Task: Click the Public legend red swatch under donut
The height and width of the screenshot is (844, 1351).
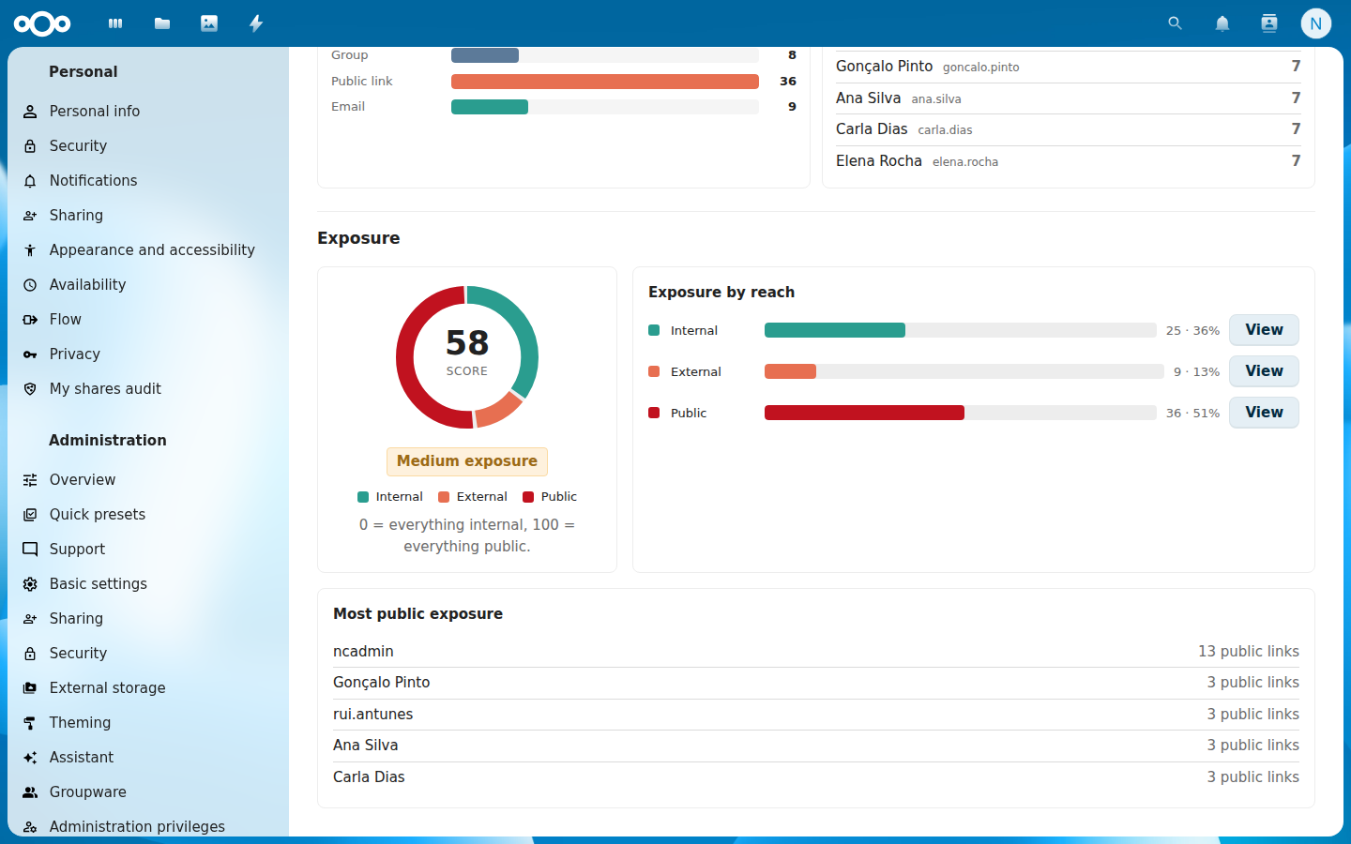Action: [x=528, y=497]
